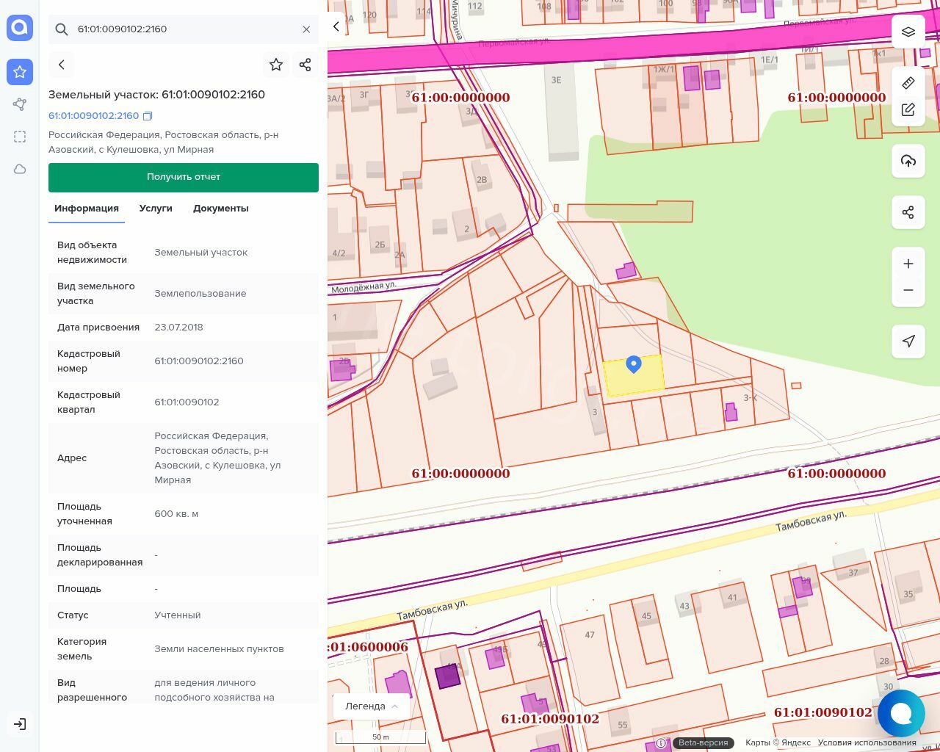Click the favorites star in left sidebar

[x=20, y=72]
